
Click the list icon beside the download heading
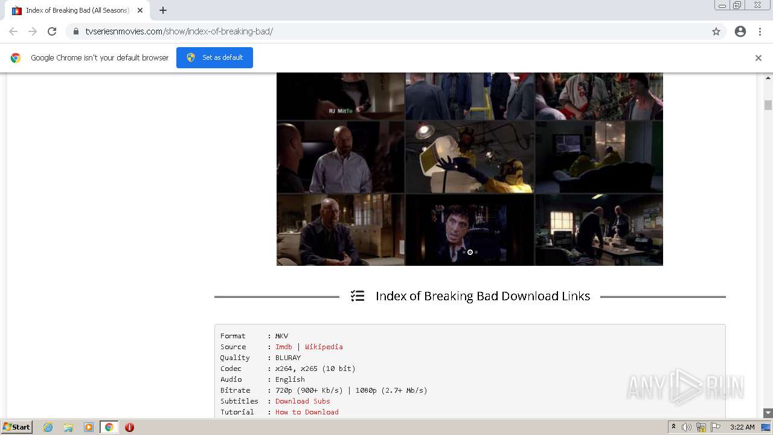[358, 296]
